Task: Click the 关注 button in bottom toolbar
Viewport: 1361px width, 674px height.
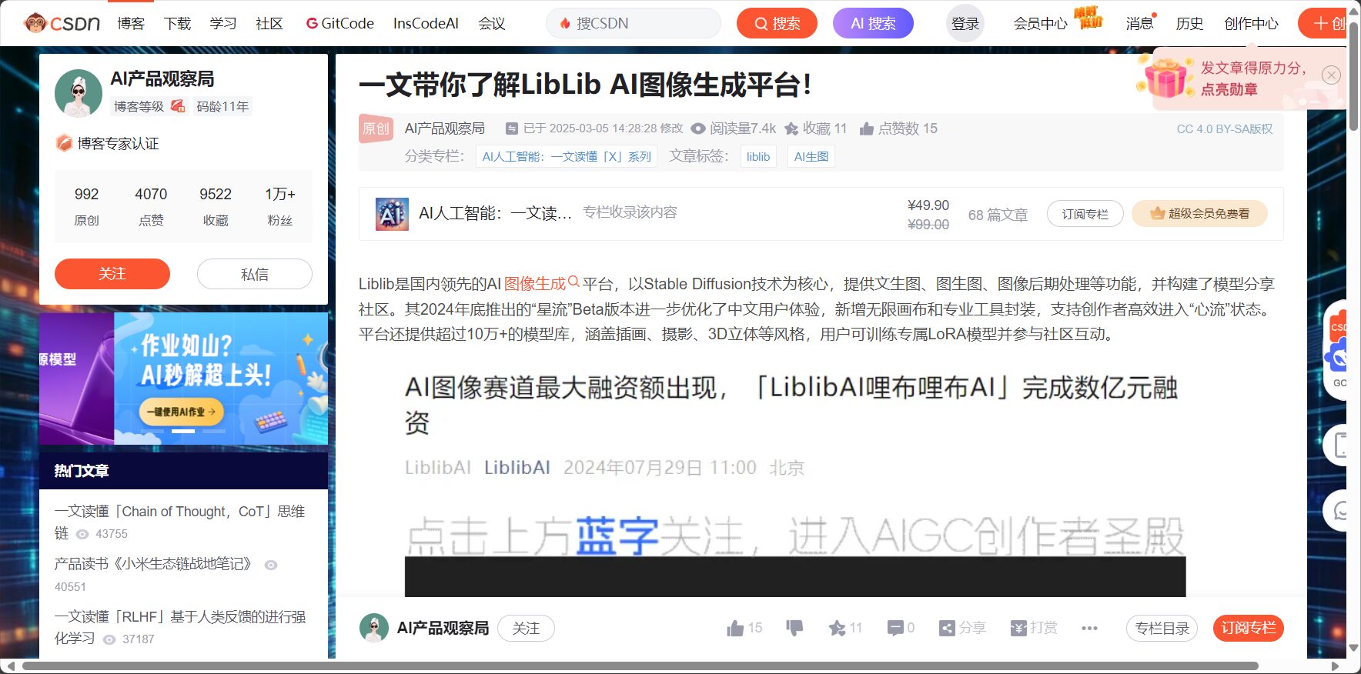Action: (526, 629)
